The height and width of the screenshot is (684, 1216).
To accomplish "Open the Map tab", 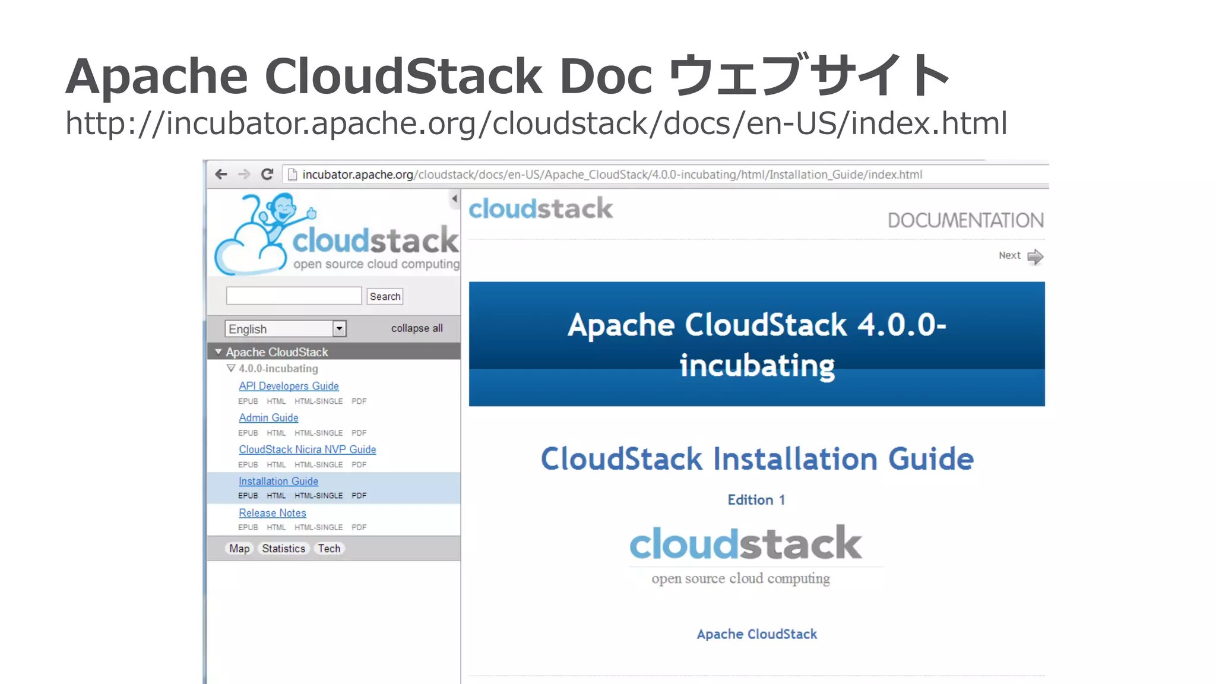I will click(x=239, y=549).
